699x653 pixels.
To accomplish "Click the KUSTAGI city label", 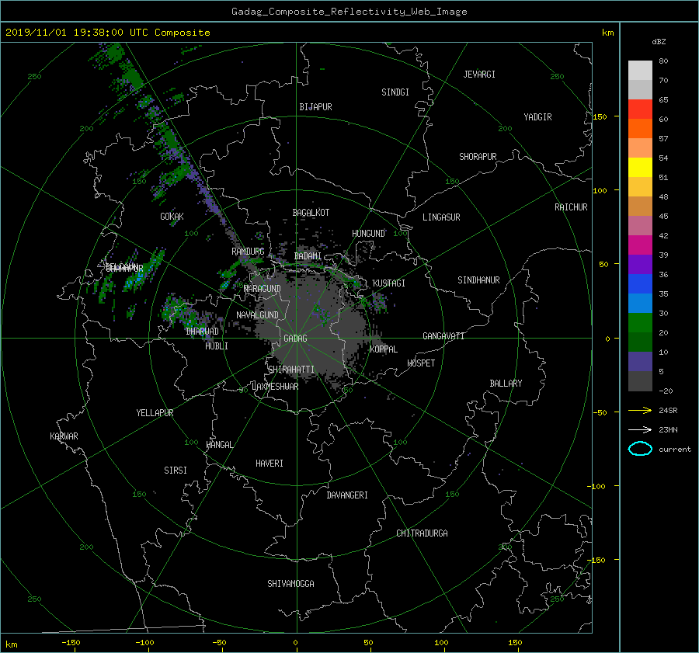I will (389, 283).
